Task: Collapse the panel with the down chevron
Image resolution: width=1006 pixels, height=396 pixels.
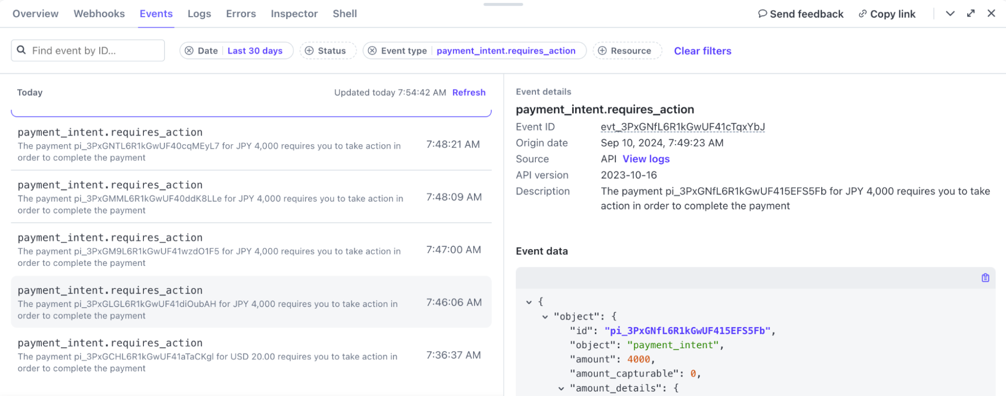Action: point(950,14)
